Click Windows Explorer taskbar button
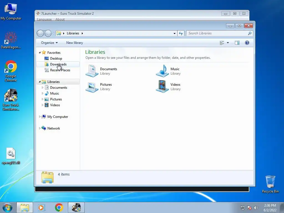Screen dimensions: 284x213 click(25, 207)
